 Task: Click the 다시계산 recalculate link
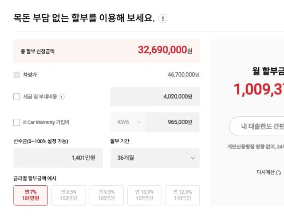click(266, 172)
